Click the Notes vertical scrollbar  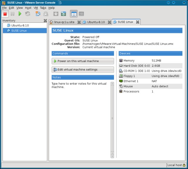(112, 119)
